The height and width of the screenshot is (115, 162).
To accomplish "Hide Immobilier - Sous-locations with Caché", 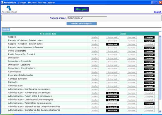I will tap(95, 69).
